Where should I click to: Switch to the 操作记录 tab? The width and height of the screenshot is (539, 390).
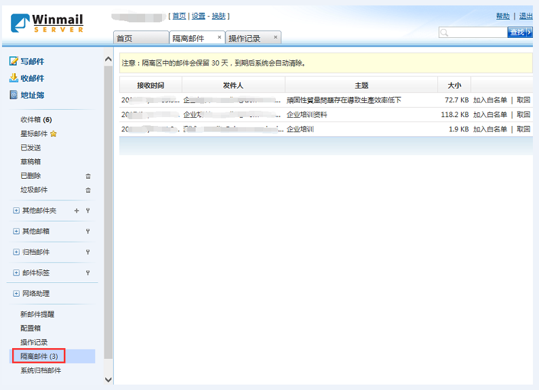254,38
